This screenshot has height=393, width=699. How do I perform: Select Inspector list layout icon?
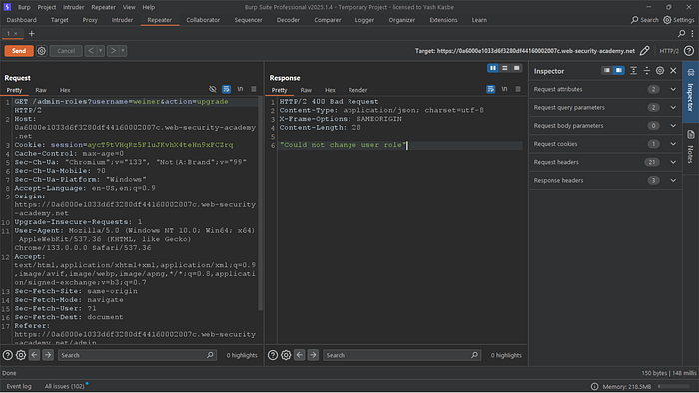[x=607, y=71]
